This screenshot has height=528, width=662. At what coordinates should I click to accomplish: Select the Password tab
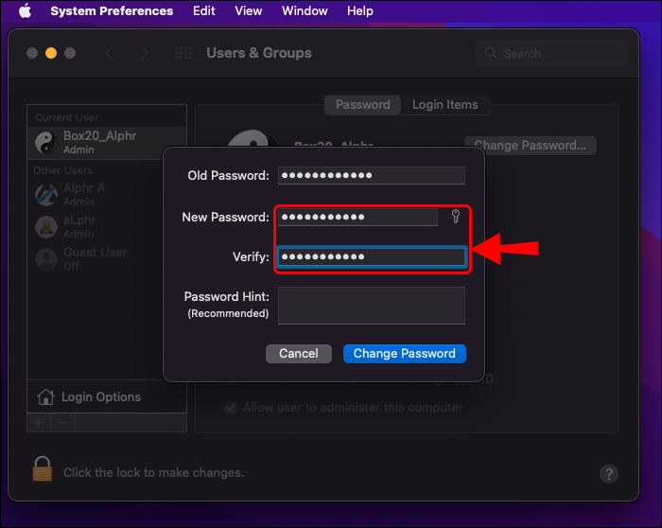pos(363,105)
